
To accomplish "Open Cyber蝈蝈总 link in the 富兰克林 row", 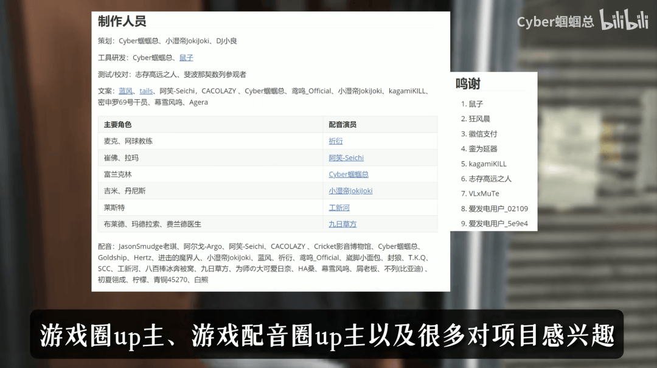I will tap(349, 174).
